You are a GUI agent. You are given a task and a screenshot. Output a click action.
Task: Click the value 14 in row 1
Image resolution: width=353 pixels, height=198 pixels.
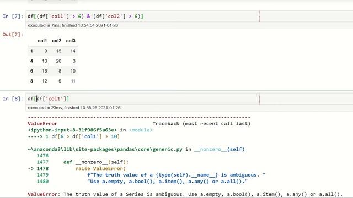(73, 51)
